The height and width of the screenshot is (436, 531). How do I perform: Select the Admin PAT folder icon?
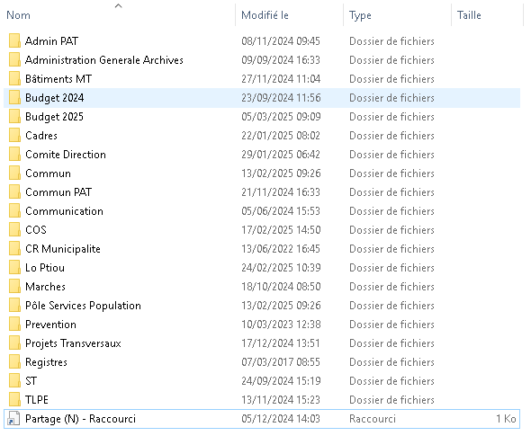[14, 41]
